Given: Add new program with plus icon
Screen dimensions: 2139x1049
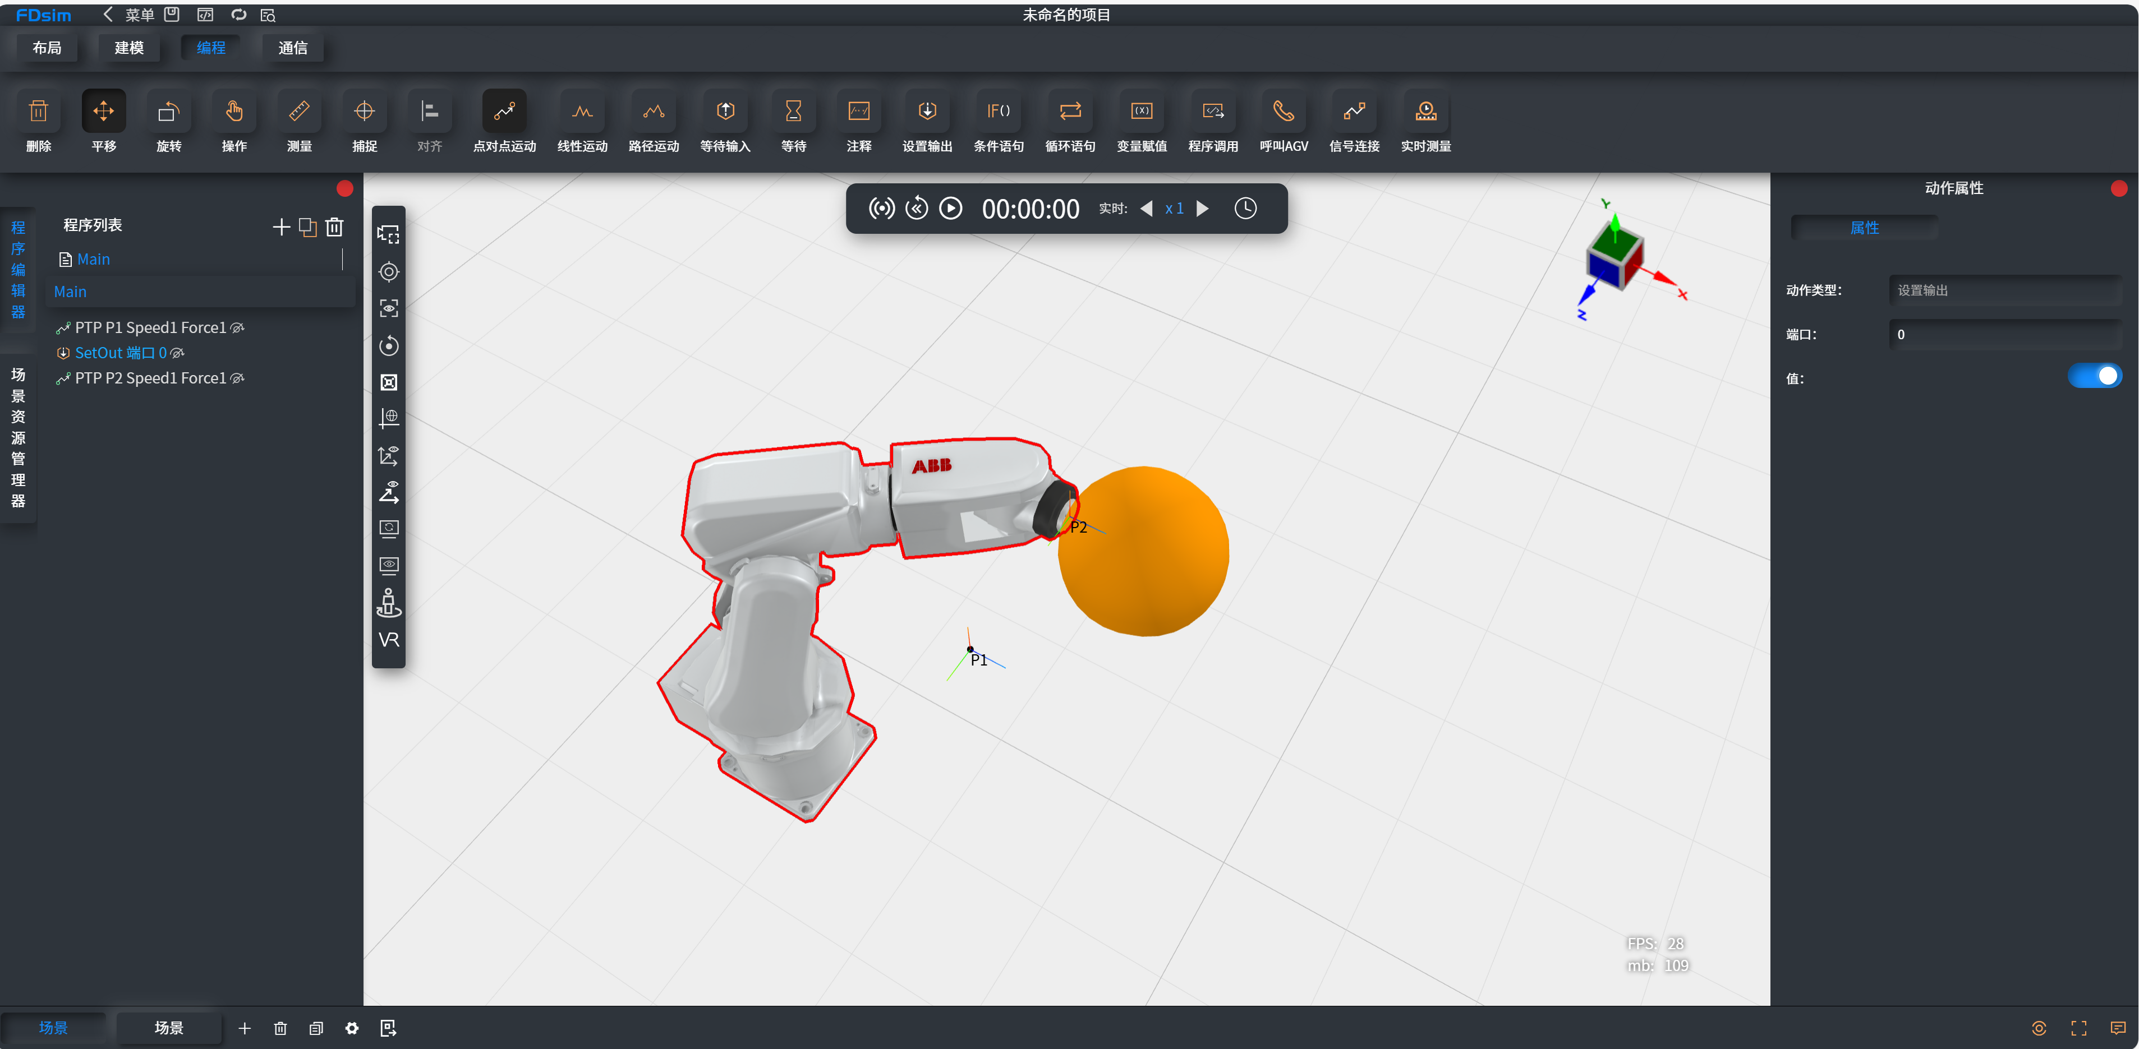Looking at the screenshot, I should (x=280, y=228).
